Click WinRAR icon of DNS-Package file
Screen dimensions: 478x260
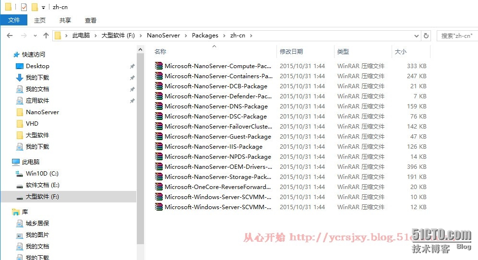pyautogui.click(x=158, y=106)
